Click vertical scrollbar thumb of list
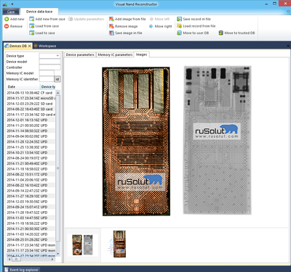The width and height of the screenshot is (291, 272). [57, 168]
